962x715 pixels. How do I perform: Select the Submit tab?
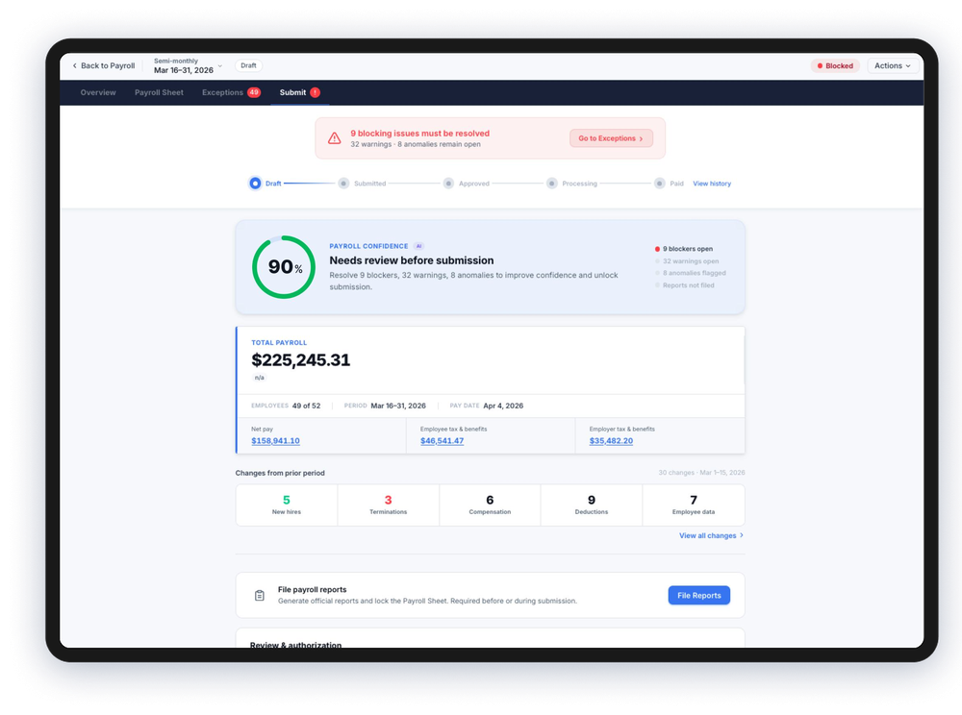[300, 92]
